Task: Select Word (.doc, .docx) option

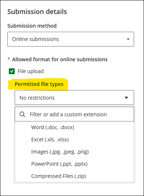Action: (74, 127)
